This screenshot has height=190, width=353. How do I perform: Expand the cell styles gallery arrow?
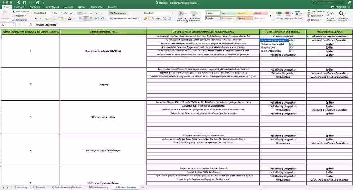[x=271, y=15]
